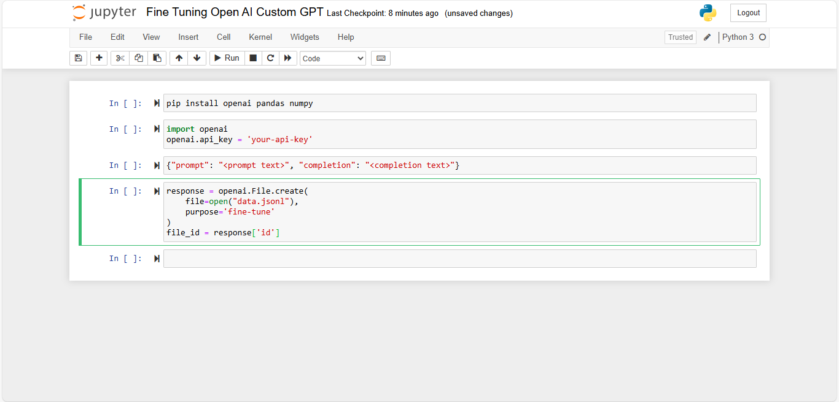The width and height of the screenshot is (839, 402).
Task: Move selected cell down arrow
Action: point(197,58)
